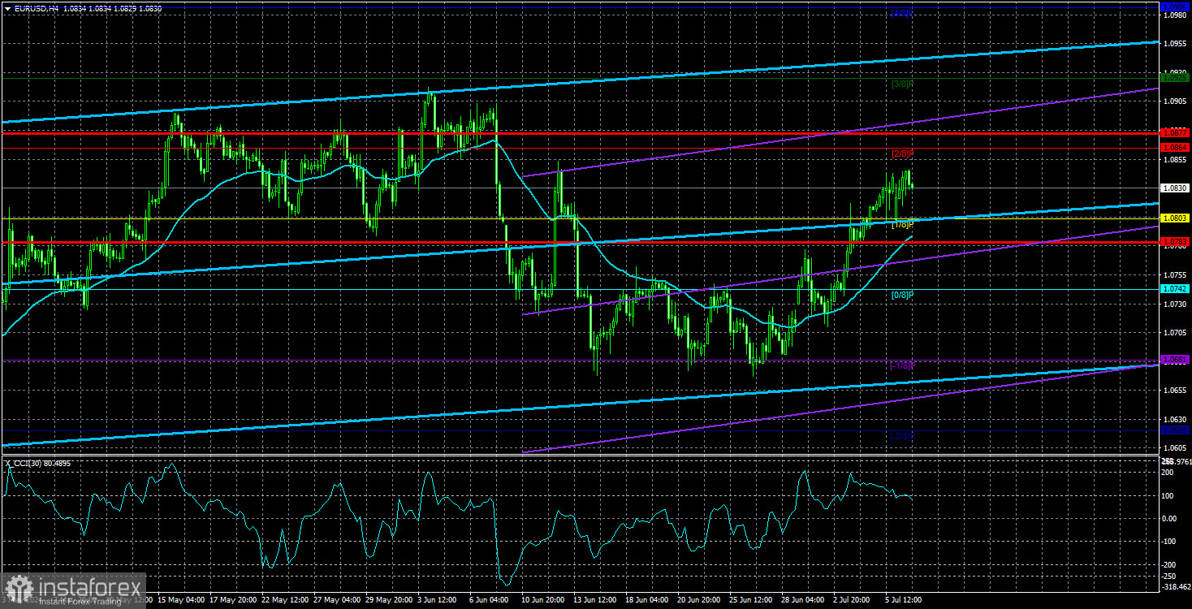Select the current price 1.0830 tag
1192x609 pixels.
click(x=1175, y=188)
